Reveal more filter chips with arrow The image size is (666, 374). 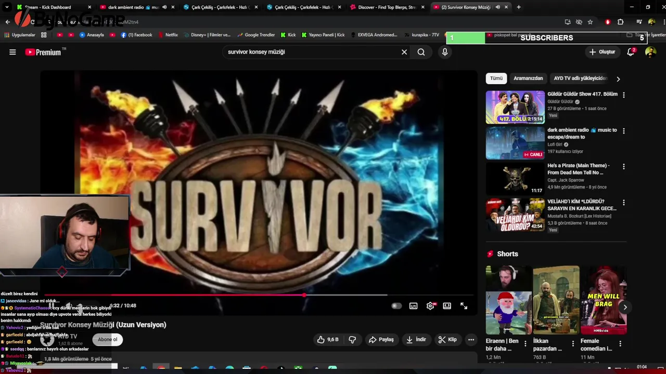[618, 79]
